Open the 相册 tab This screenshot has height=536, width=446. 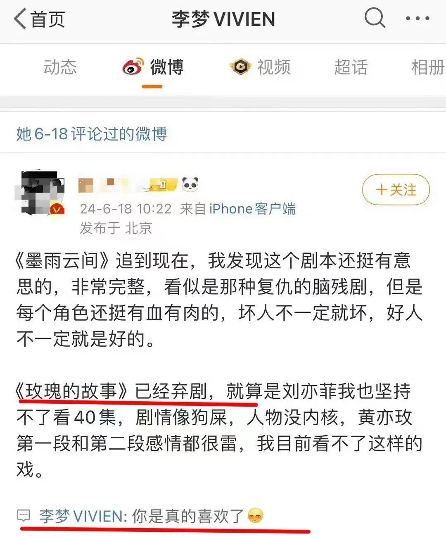(x=428, y=67)
